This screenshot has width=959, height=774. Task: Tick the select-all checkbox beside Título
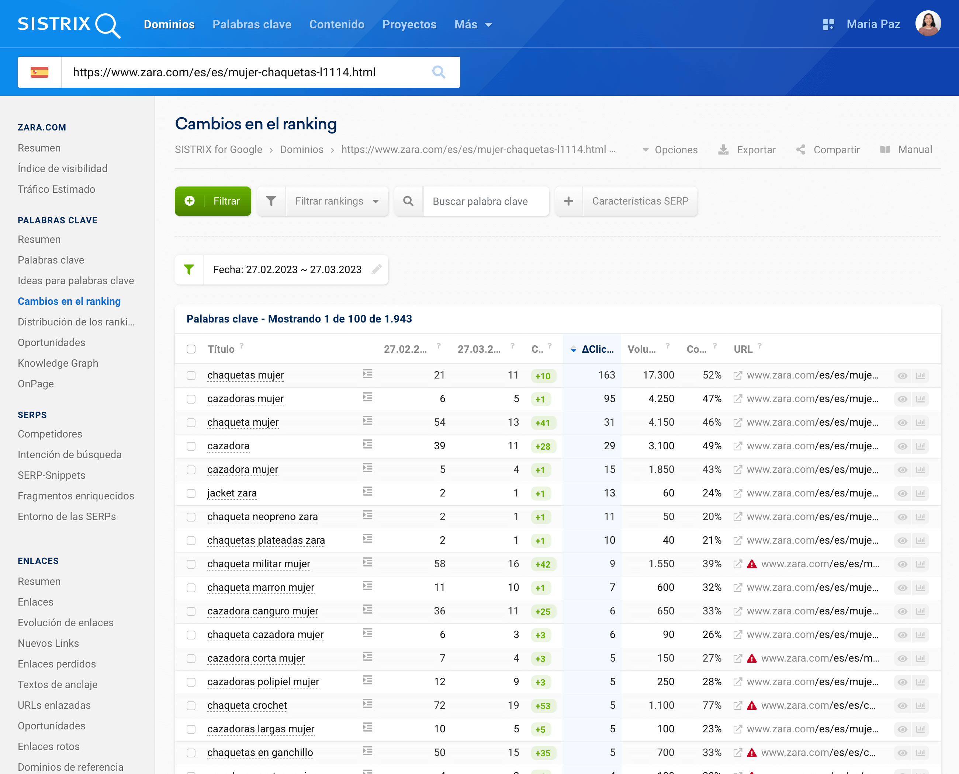[x=191, y=349]
